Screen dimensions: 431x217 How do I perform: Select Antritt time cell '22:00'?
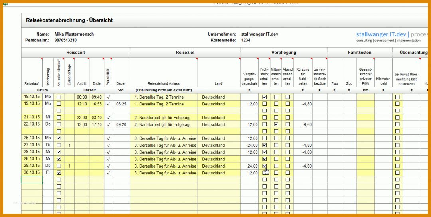[82, 118]
